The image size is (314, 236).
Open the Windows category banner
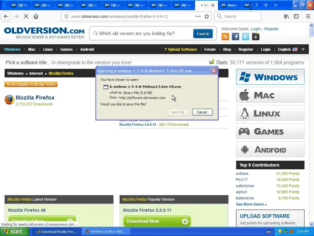pyautogui.click(x=270, y=77)
